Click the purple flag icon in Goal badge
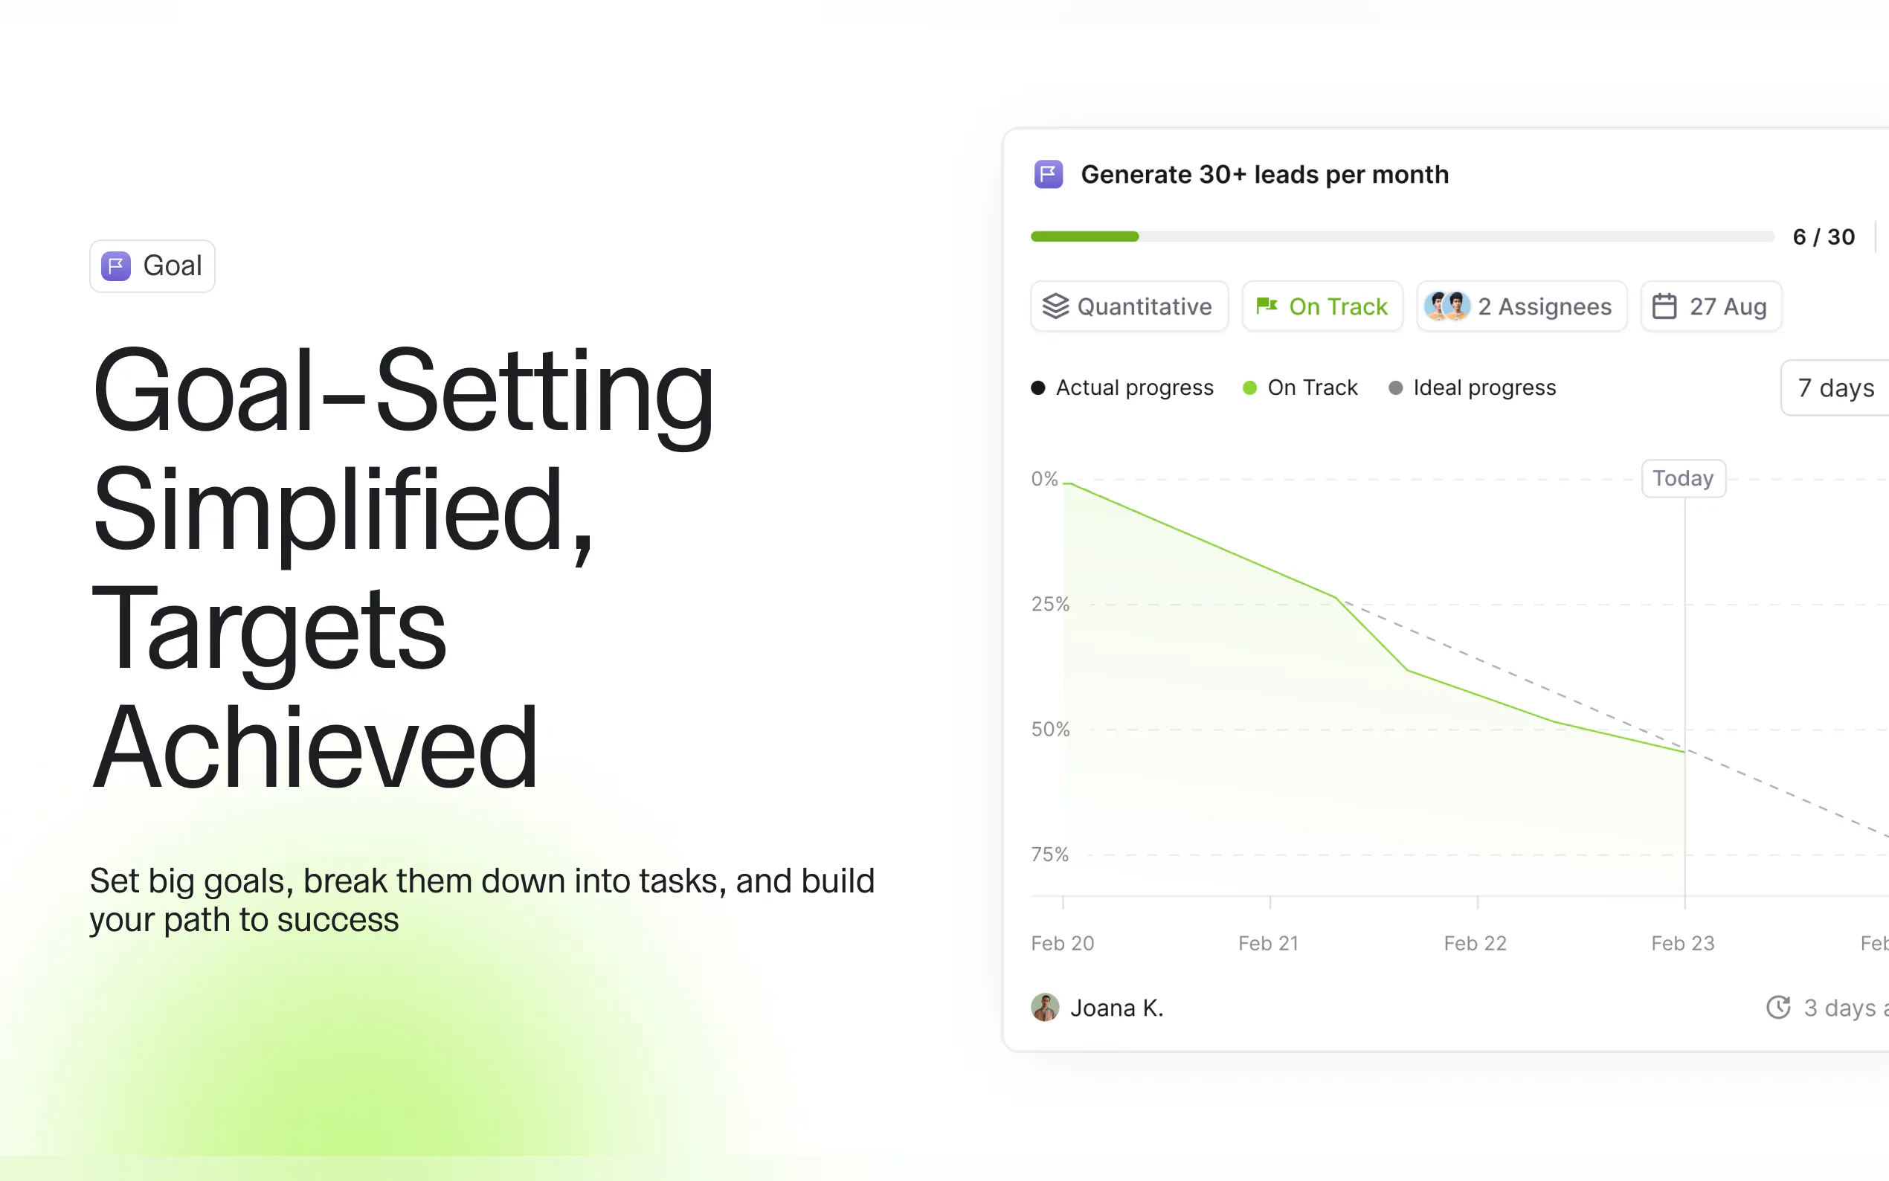This screenshot has width=1889, height=1181. point(115,266)
